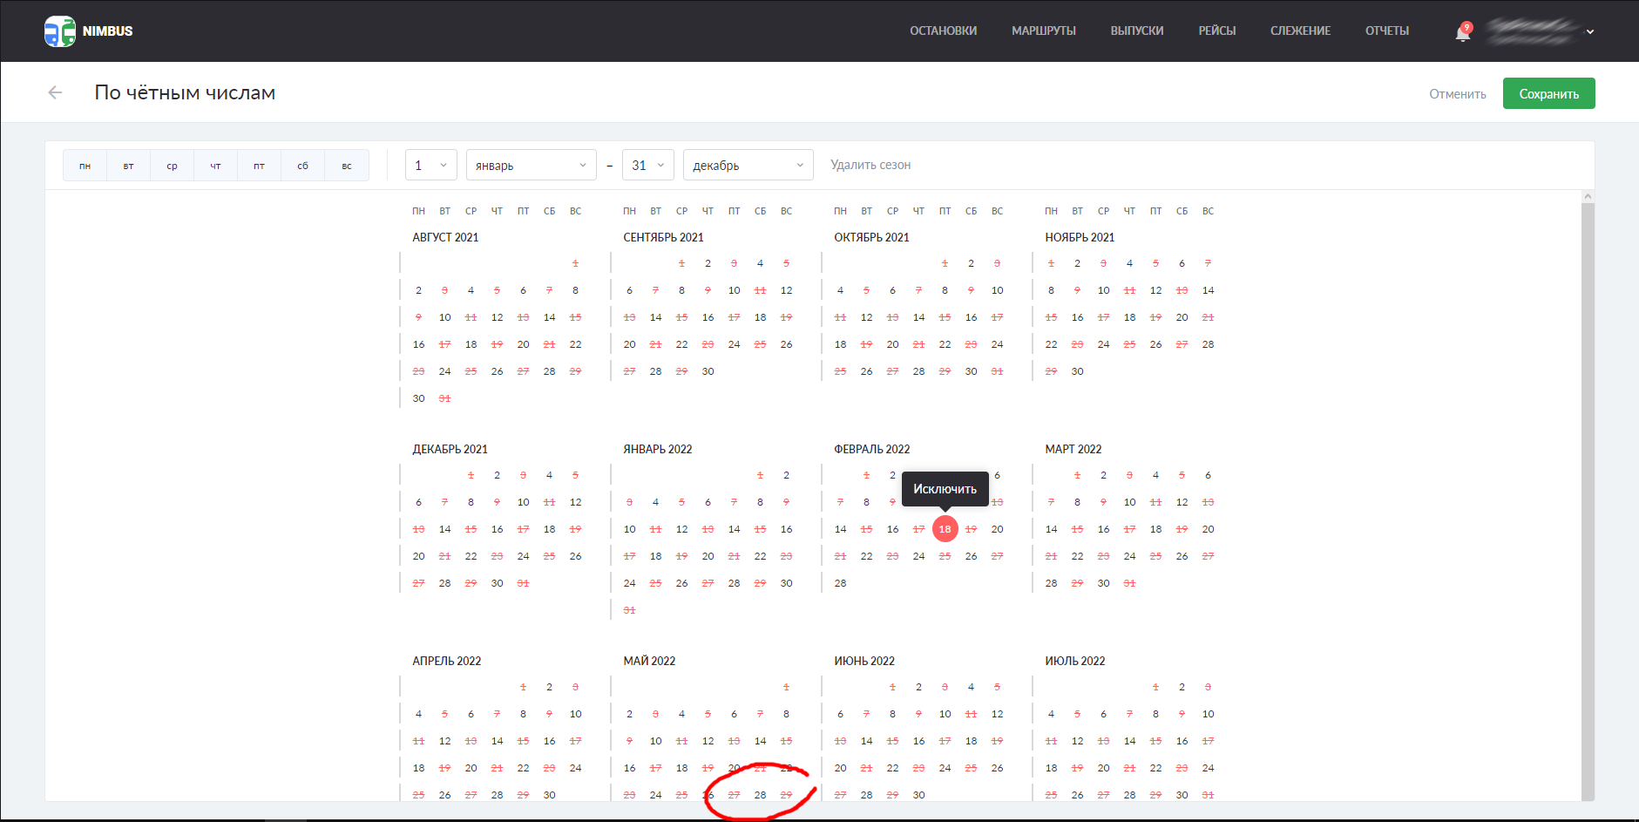
Task: Go to the Отчеты section
Action: (x=1386, y=31)
